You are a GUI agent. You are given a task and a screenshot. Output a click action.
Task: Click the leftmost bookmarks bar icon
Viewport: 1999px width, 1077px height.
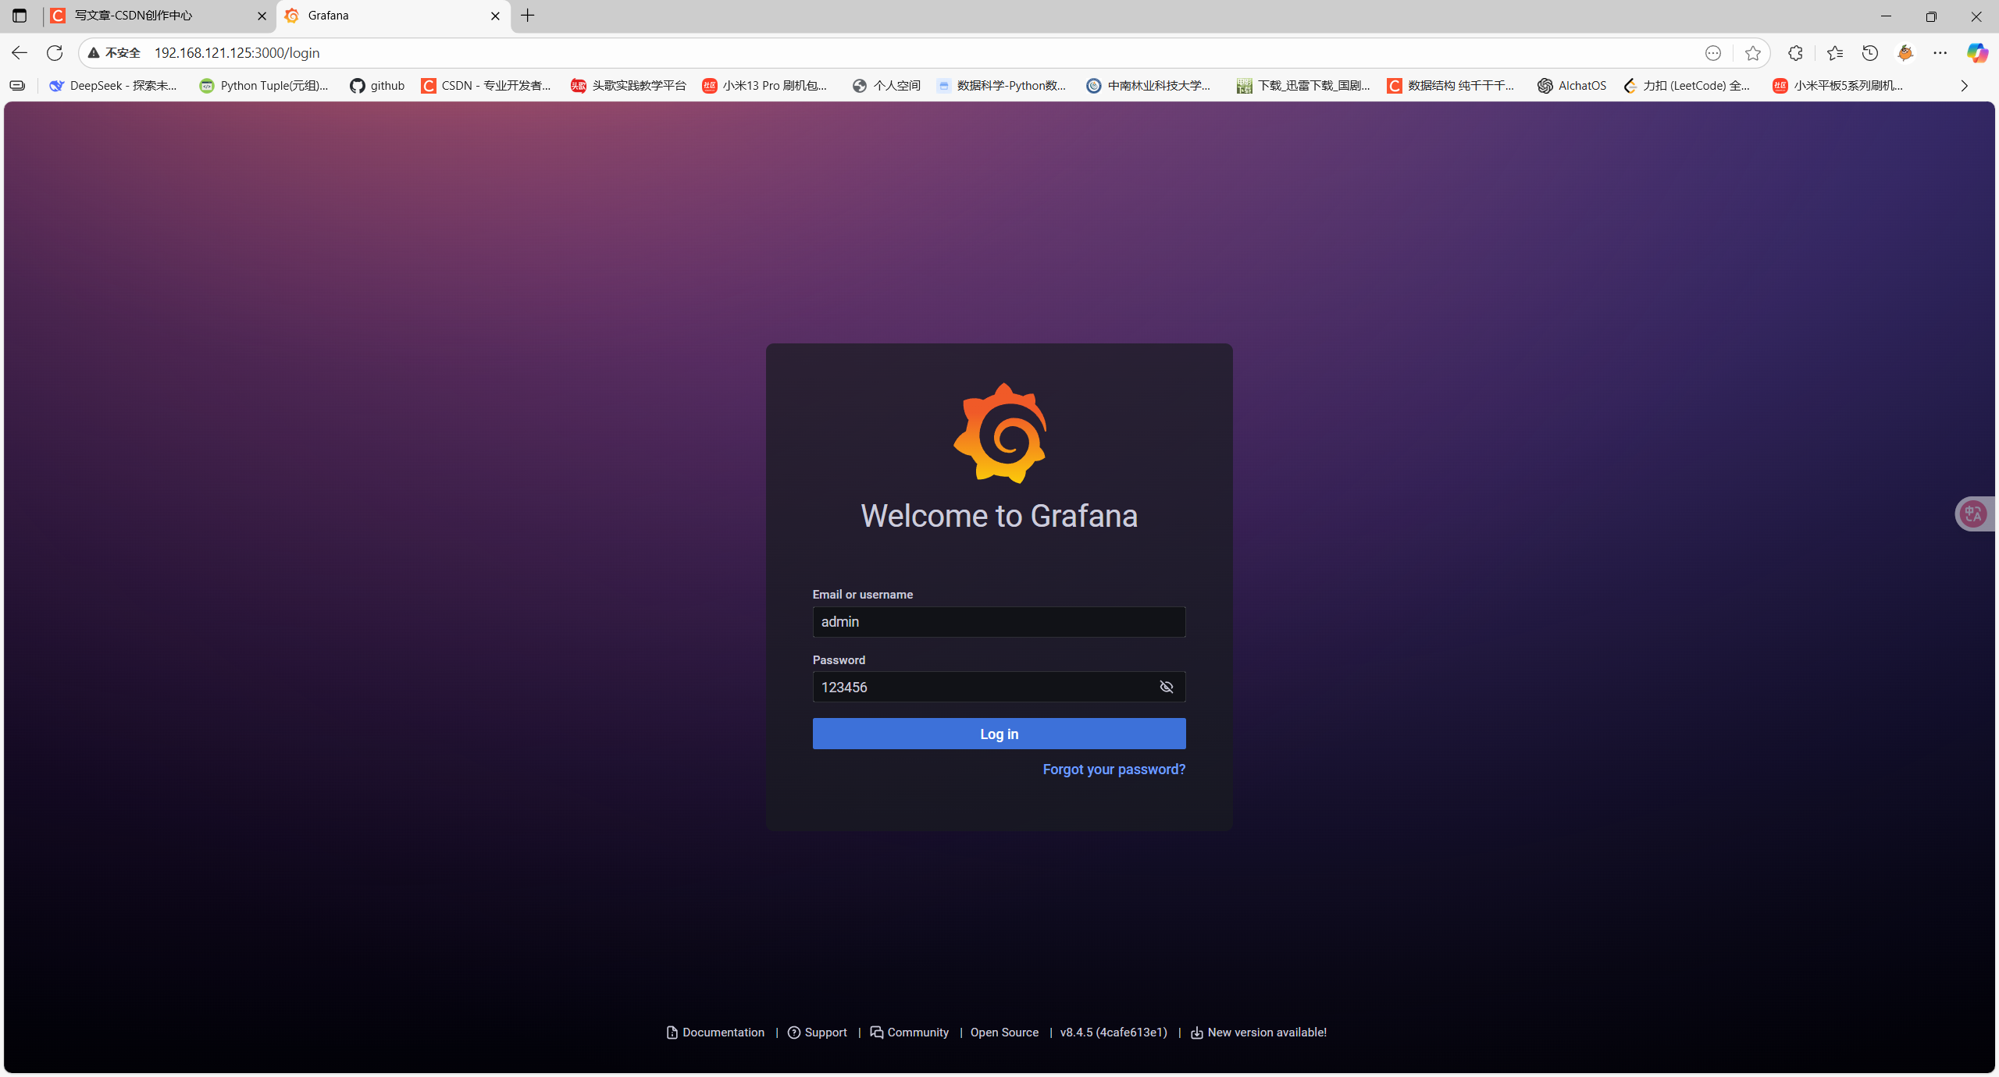17,86
